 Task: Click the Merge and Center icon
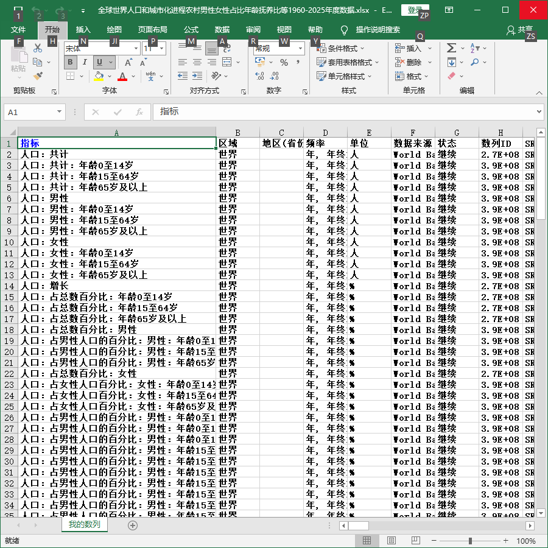coord(227,62)
